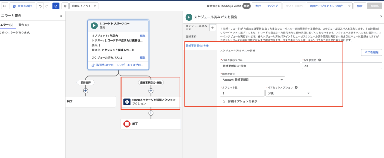
Task: Close the エラーと警告 panel
Action: point(61,16)
